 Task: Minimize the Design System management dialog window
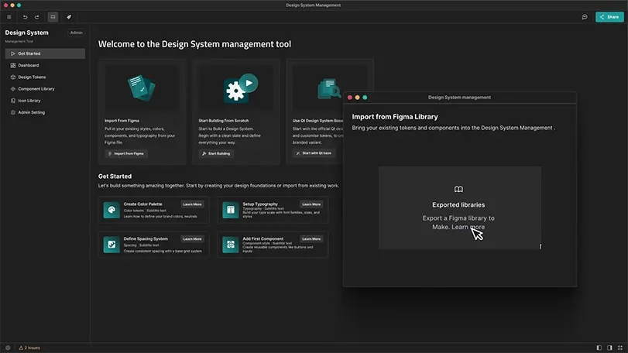(x=357, y=98)
